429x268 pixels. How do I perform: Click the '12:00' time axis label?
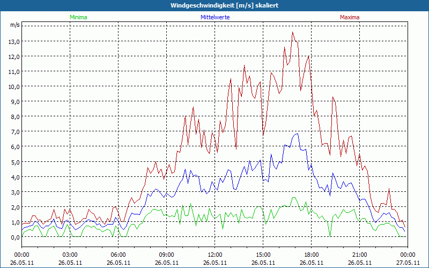click(x=215, y=255)
